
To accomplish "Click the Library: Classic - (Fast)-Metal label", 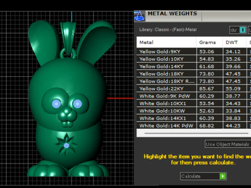I will tap(168, 30).
